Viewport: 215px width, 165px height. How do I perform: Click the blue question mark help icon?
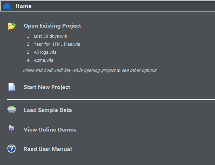point(12,149)
